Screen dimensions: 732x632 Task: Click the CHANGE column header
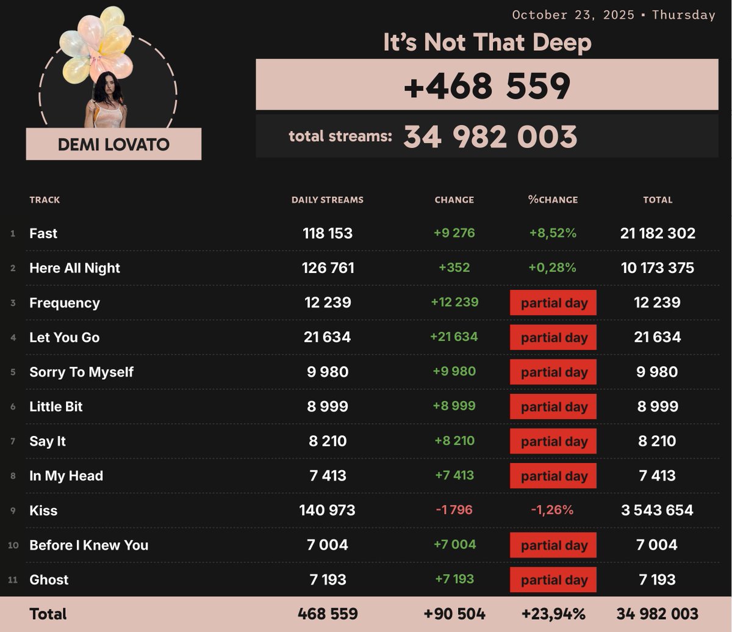pyautogui.click(x=454, y=200)
